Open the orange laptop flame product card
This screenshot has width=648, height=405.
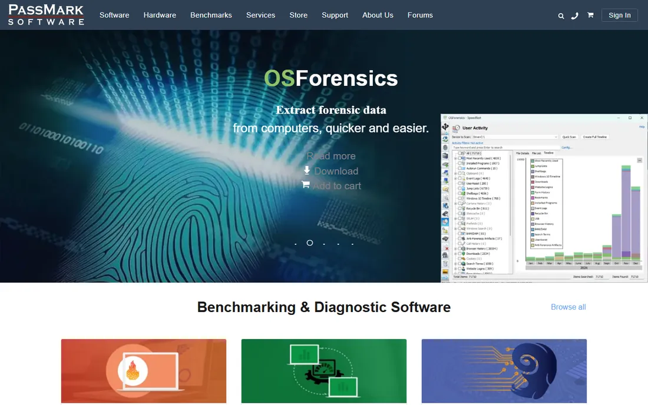144,371
